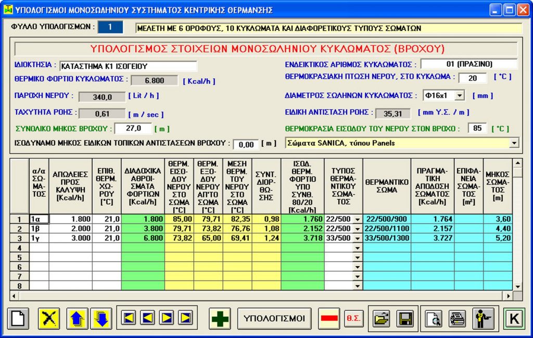Save with the floppy disk icon
Image resolution: width=533 pixels, height=338 pixels.
coord(404,318)
